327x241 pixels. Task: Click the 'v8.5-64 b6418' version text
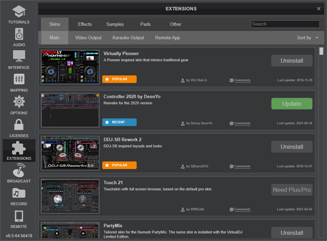click(19, 236)
